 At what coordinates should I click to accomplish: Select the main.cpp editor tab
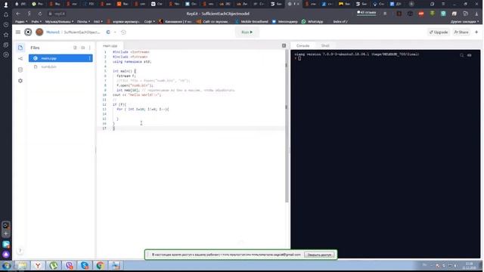[x=110, y=45]
